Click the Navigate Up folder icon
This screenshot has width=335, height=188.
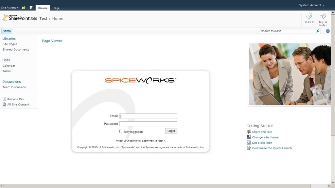[x=23, y=8]
